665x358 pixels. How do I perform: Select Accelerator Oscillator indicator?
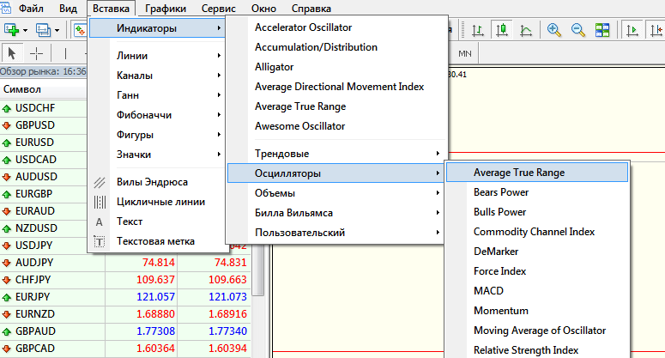click(x=303, y=27)
